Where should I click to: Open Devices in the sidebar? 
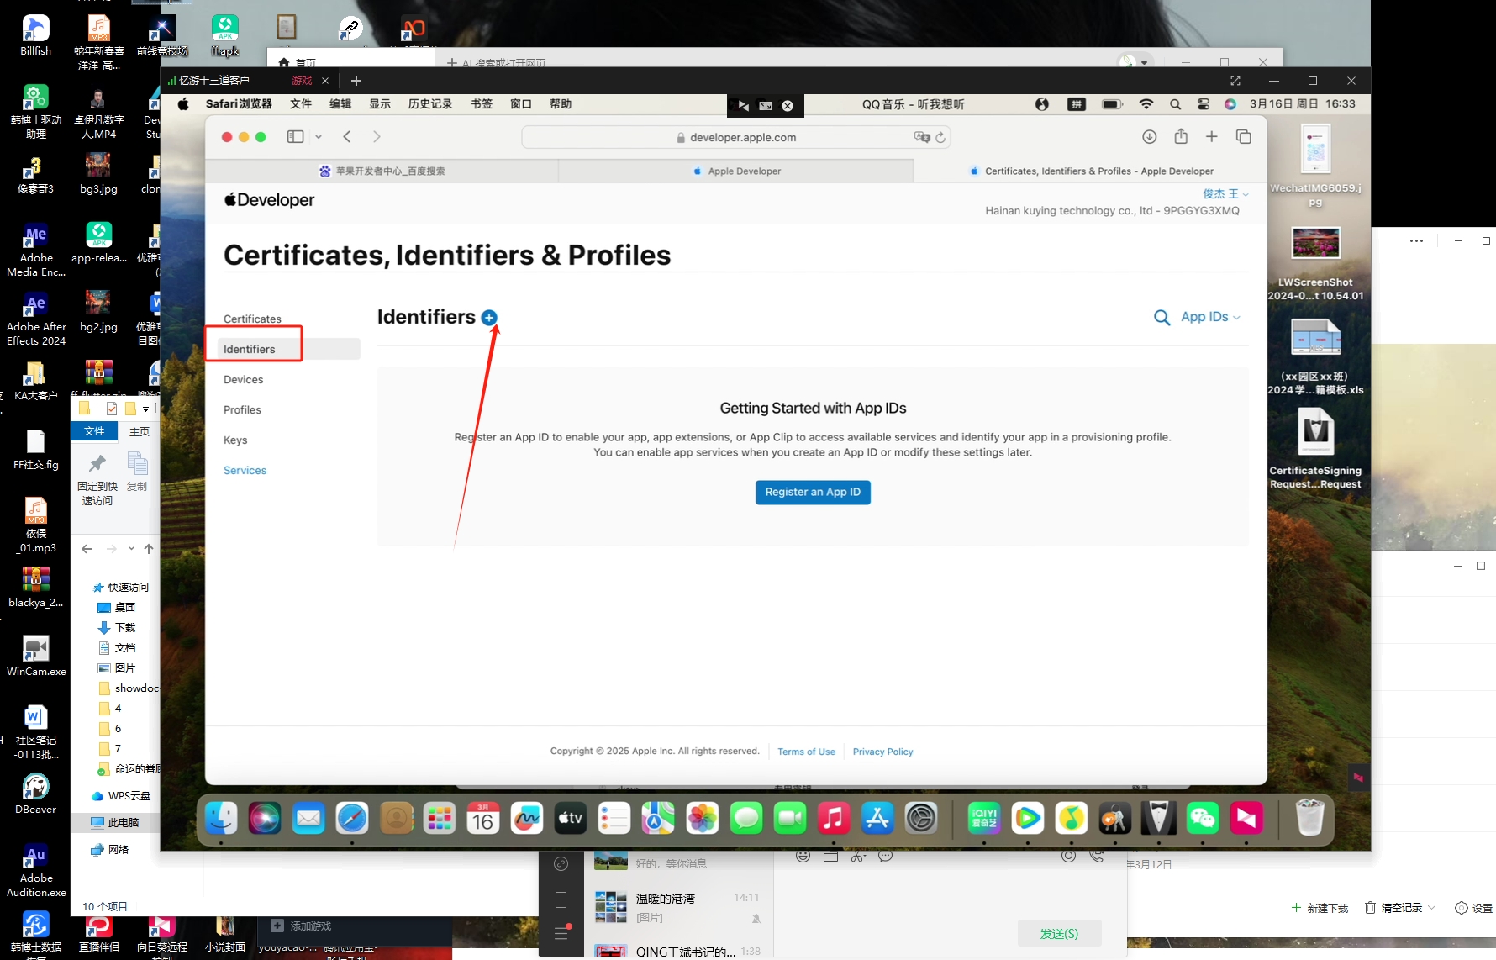tap(243, 379)
